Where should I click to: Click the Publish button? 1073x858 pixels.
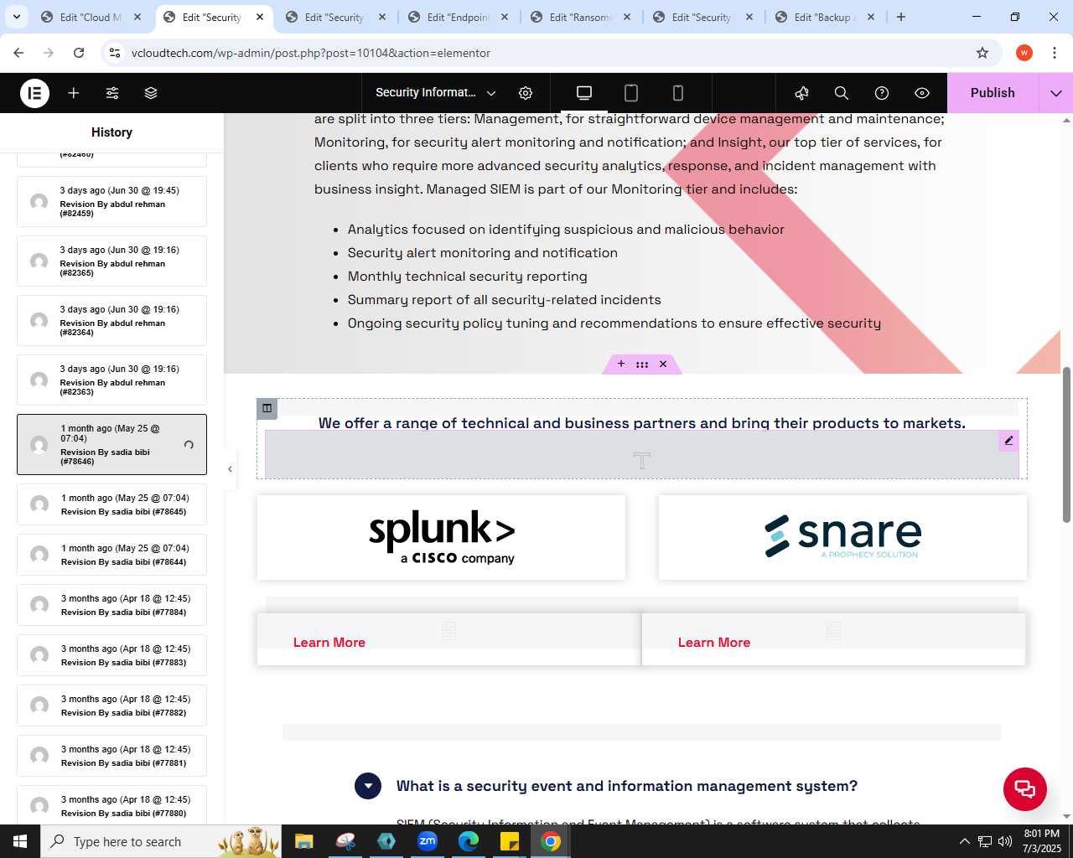(x=993, y=93)
